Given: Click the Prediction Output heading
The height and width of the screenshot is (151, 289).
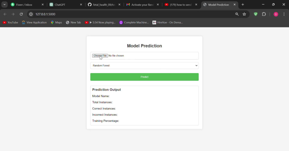Looking at the screenshot, I should point(107,90).
